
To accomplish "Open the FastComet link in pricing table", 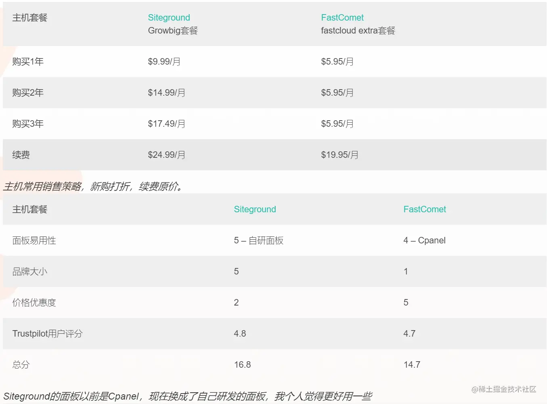I will (342, 18).
